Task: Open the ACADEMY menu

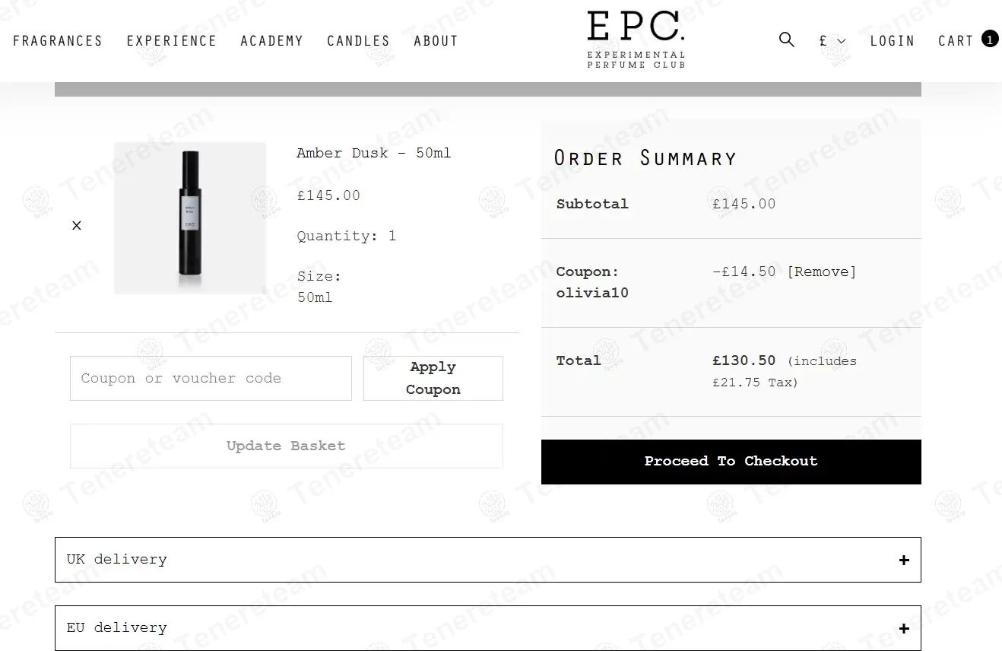Action: click(271, 40)
